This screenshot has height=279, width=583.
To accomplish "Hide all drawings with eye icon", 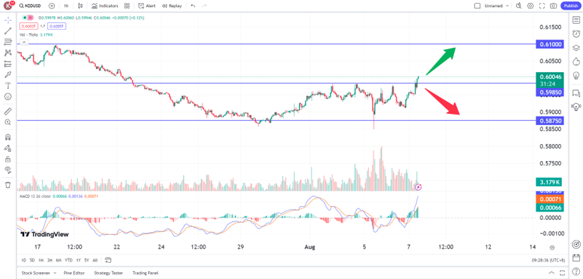I will coord(8,170).
